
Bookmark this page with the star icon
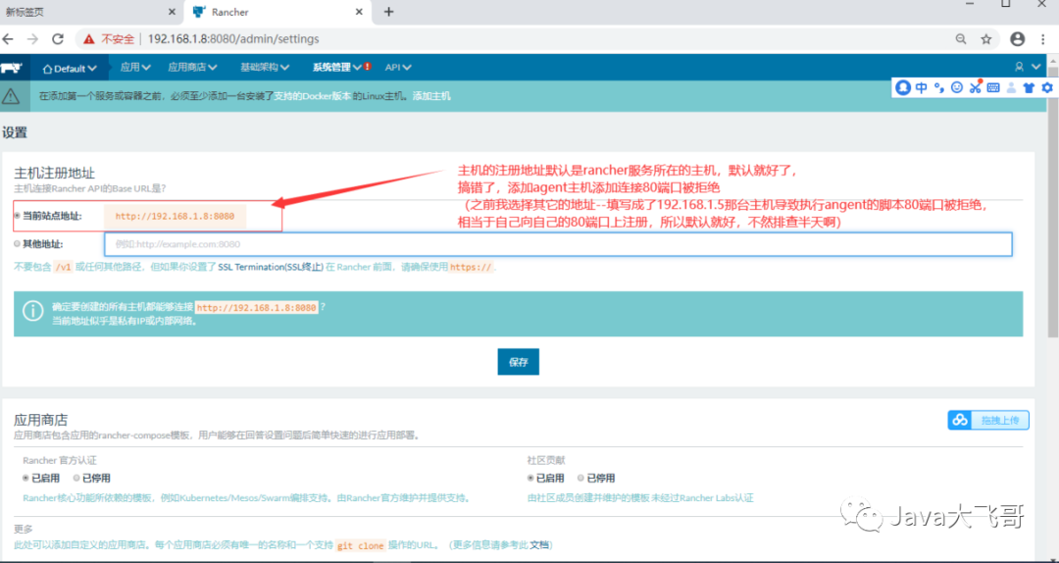[986, 39]
